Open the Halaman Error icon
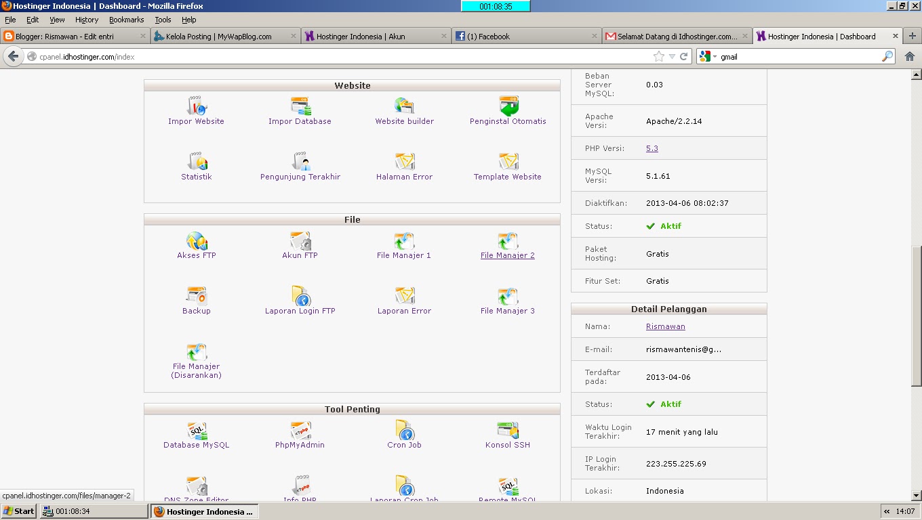 point(405,161)
